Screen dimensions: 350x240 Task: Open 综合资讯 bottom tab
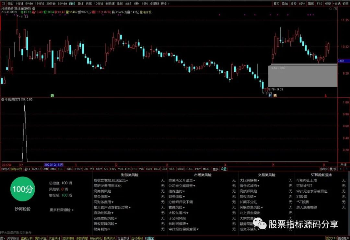pyautogui.click(x=96, y=238)
